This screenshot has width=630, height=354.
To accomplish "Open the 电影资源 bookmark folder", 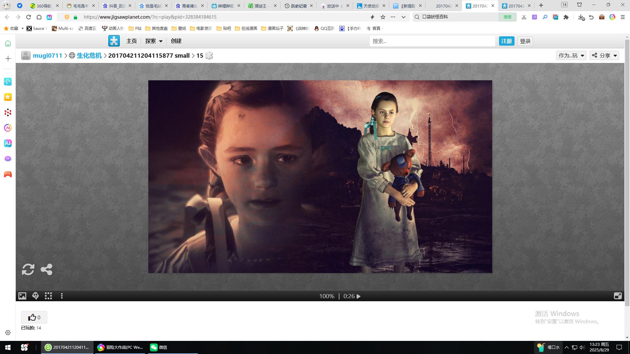I will pos(201,29).
